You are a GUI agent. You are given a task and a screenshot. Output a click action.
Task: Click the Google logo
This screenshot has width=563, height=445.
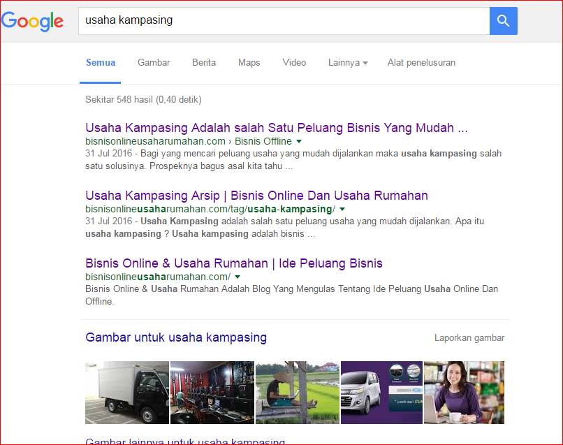click(x=32, y=21)
